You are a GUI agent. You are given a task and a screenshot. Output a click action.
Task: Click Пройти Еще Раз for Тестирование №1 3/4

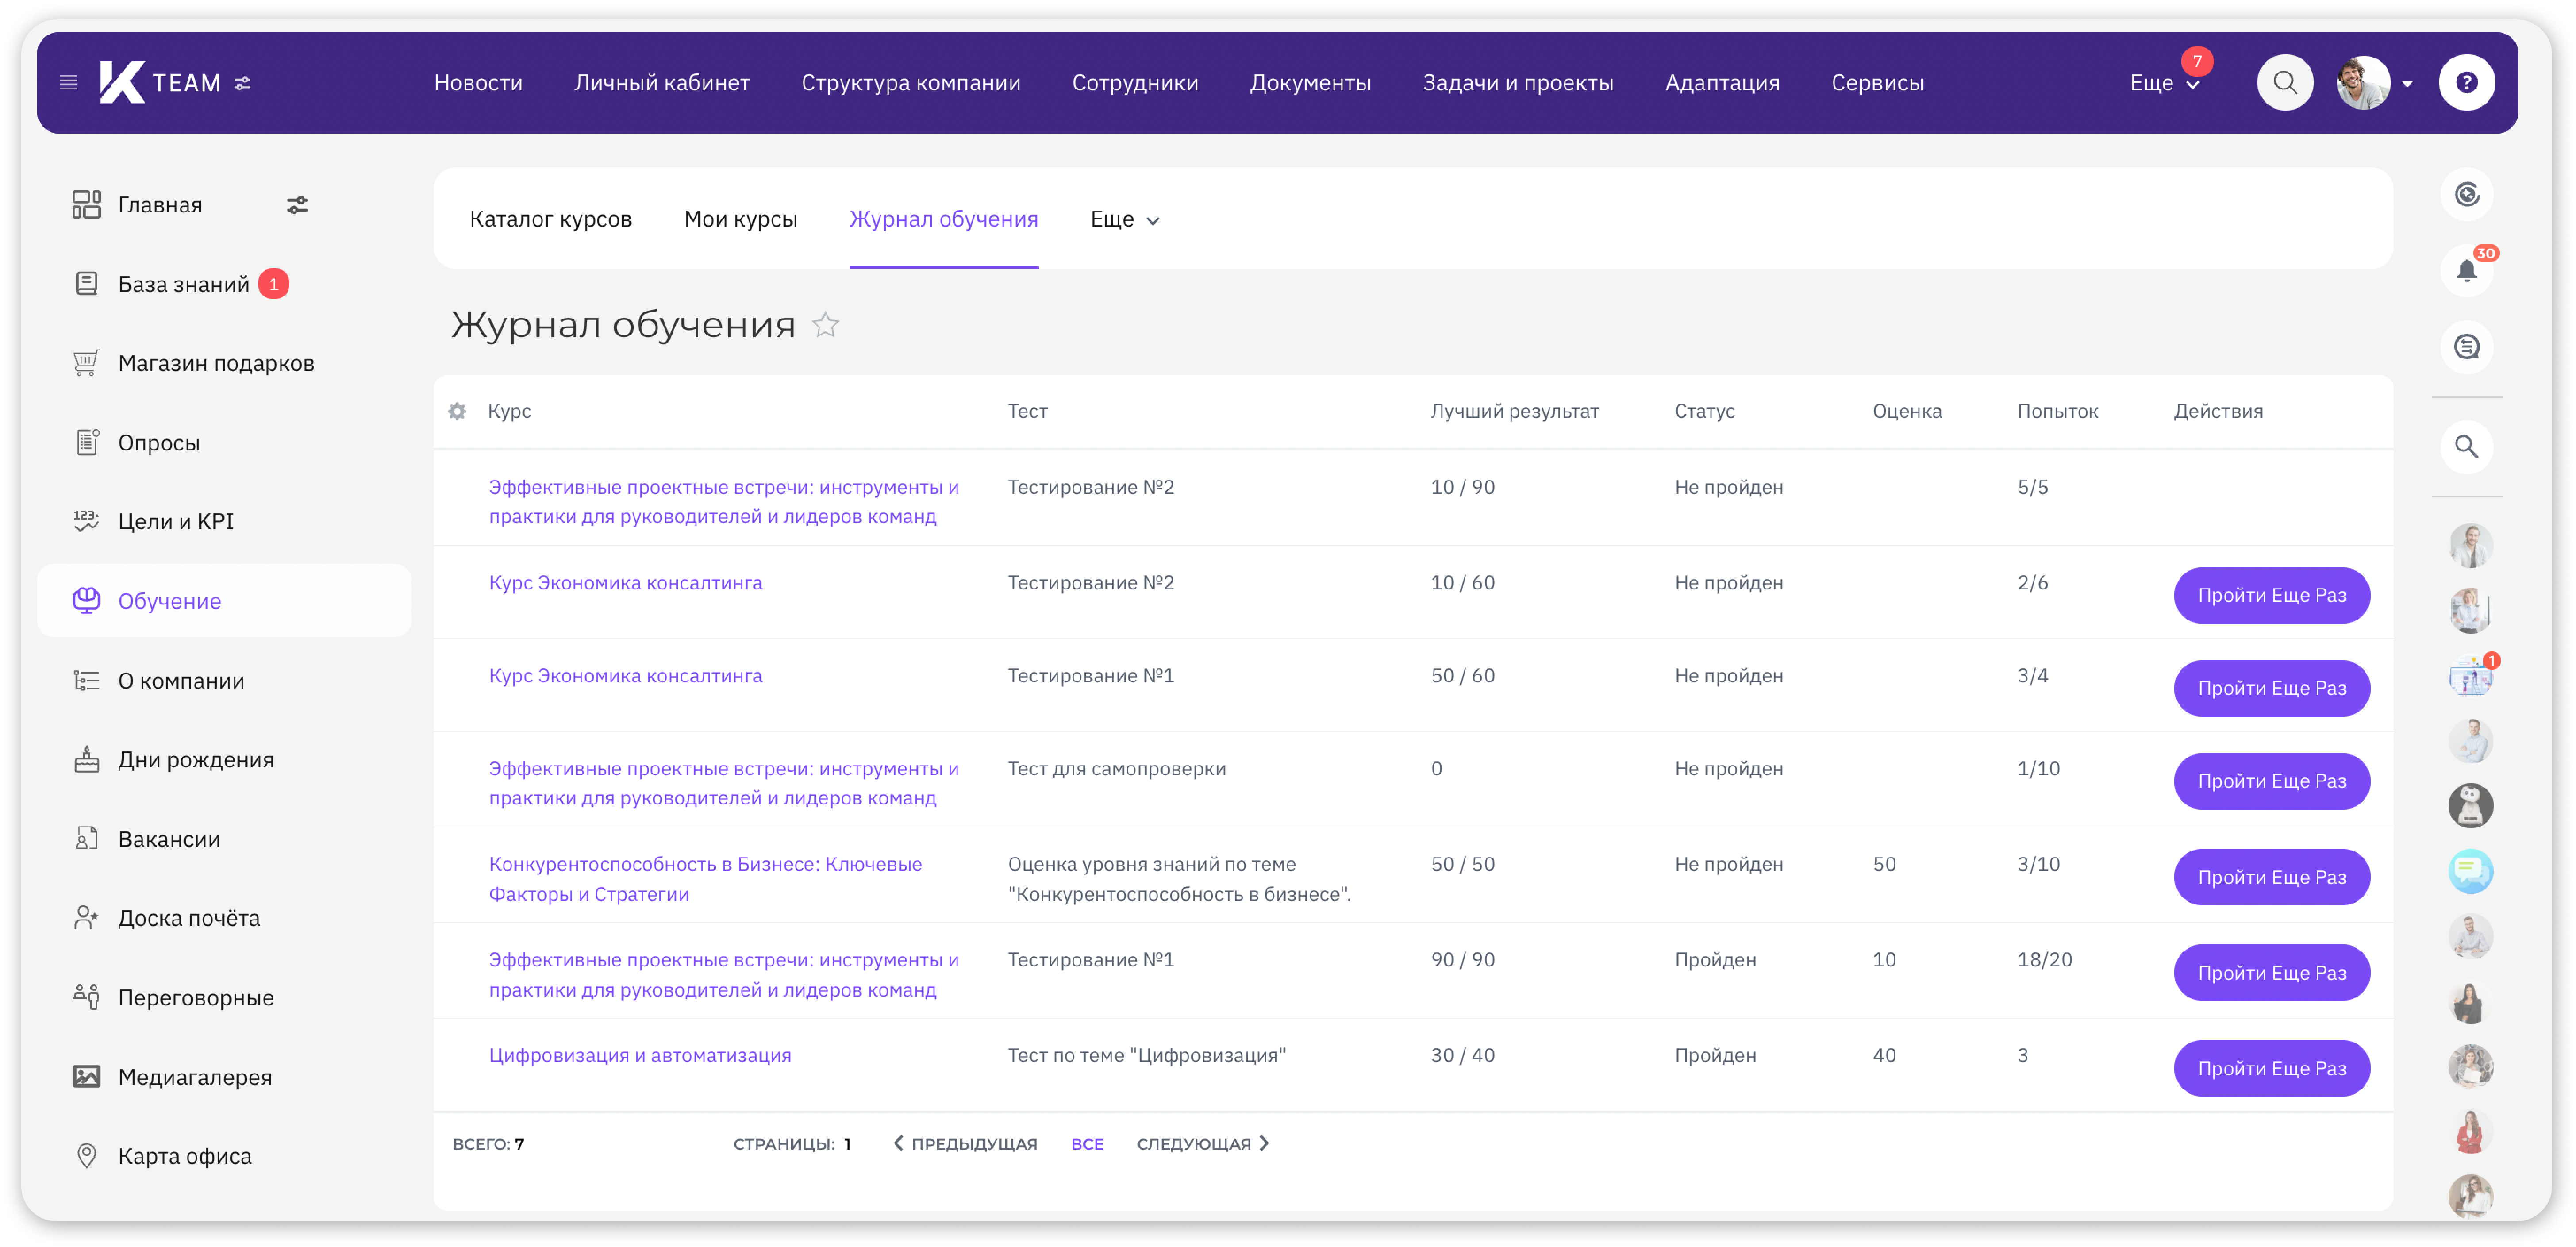coord(2271,688)
